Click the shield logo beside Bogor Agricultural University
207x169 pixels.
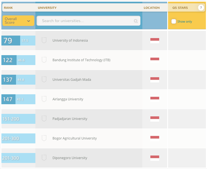click(44, 138)
